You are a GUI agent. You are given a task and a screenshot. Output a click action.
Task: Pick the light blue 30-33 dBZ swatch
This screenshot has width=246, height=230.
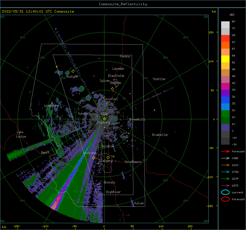(x=225, y=107)
